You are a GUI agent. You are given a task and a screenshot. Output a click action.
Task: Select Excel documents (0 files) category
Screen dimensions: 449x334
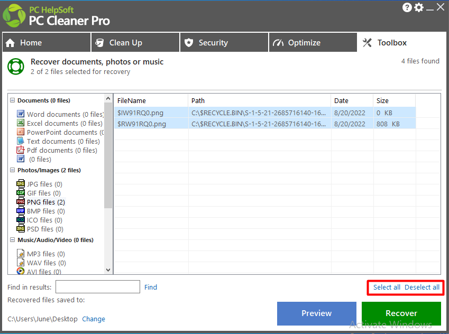click(65, 123)
